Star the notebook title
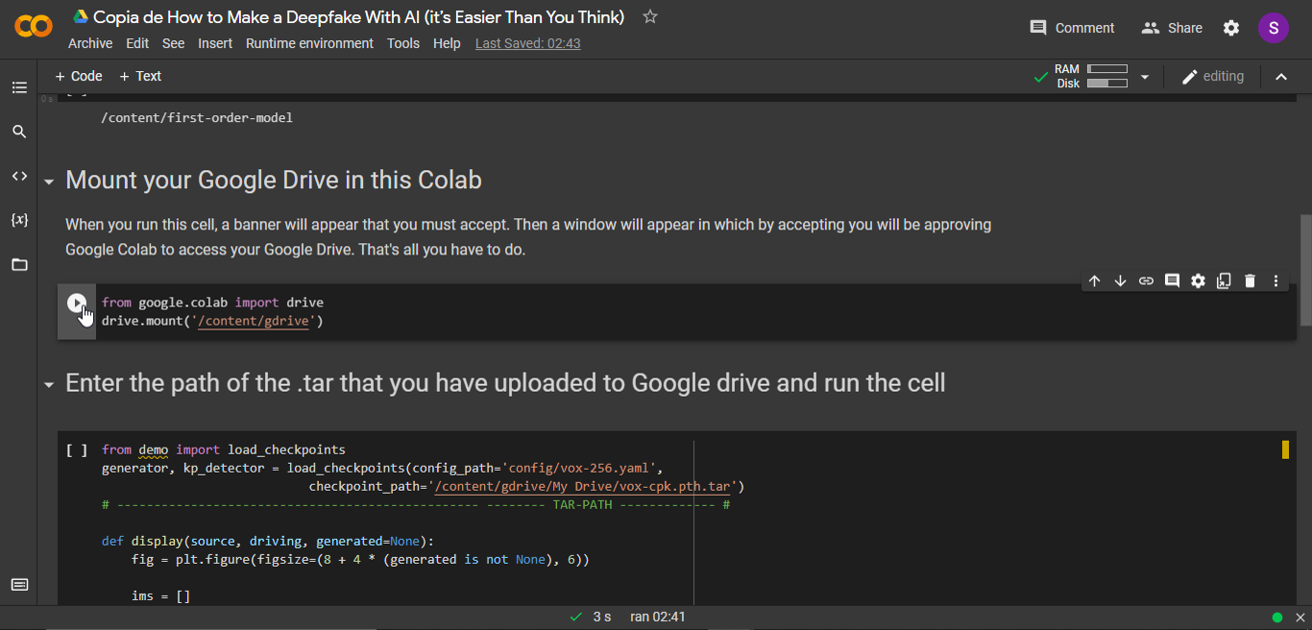 tap(649, 16)
